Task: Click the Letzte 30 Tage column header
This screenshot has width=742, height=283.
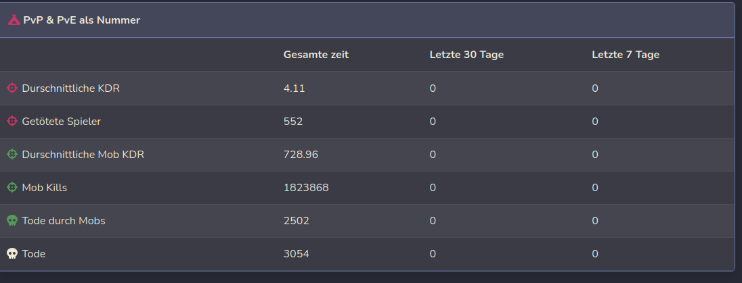Action: click(x=466, y=55)
